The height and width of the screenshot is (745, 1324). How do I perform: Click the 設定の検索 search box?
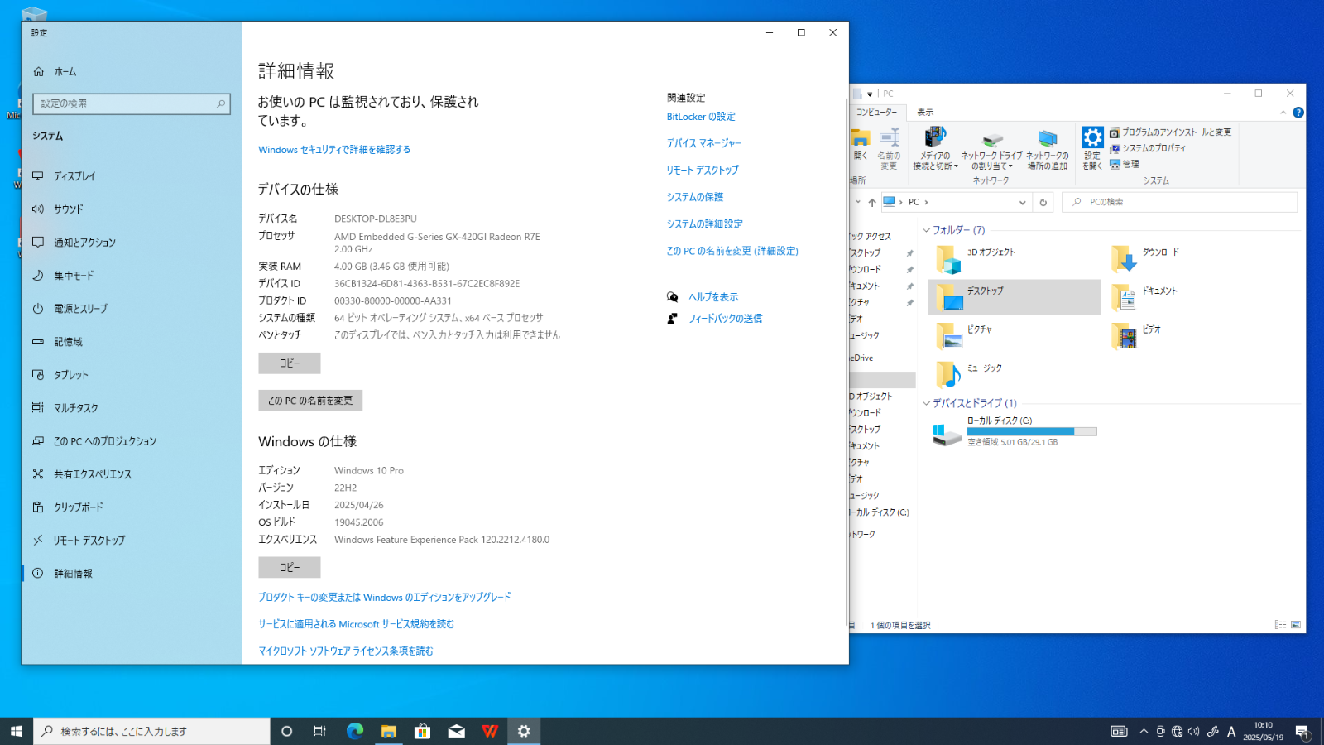click(x=131, y=103)
